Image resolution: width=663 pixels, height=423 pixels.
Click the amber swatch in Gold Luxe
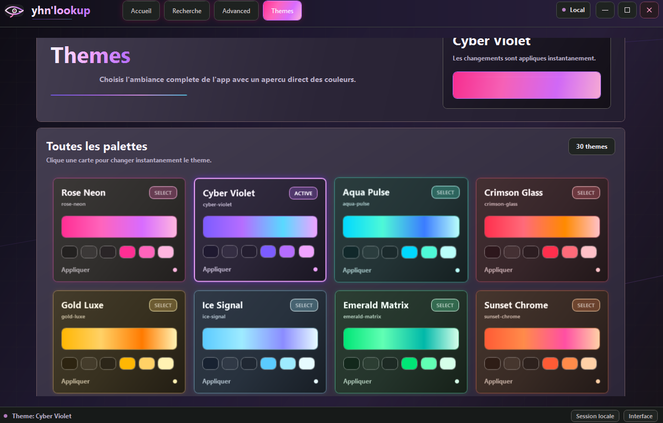point(127,364)
